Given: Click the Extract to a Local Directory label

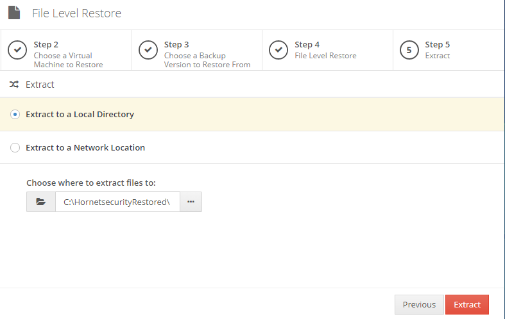Looking at the screenshot, I should pos(80,114).
